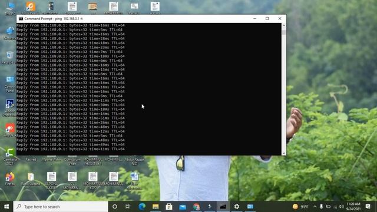Click the battery tray icon
This screenshot has width=377, height=212.
pos(328,207)
